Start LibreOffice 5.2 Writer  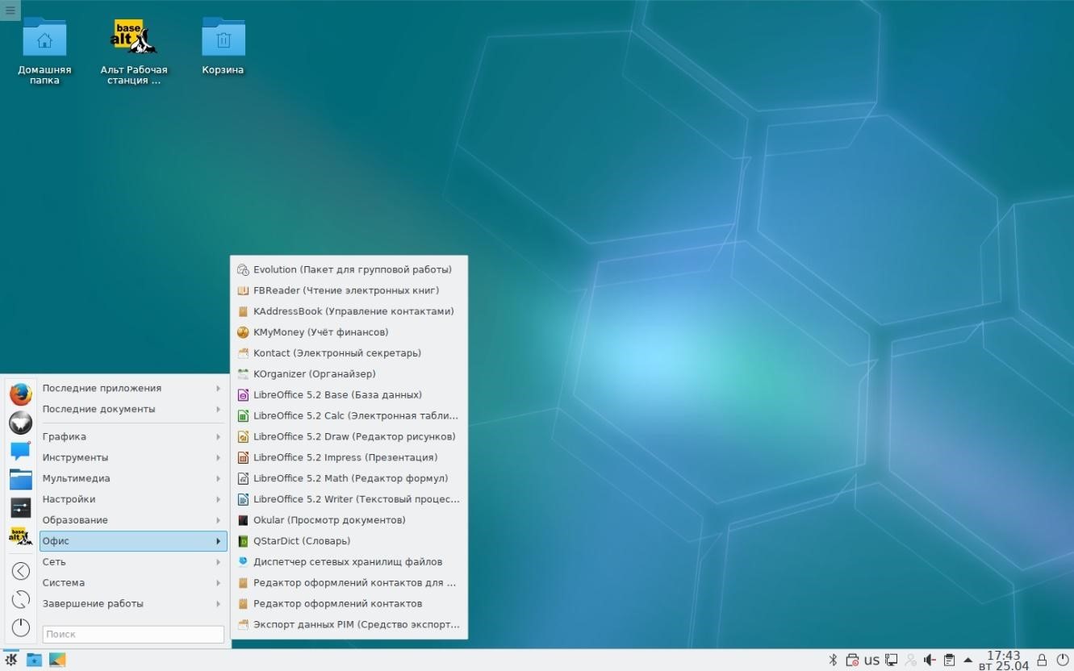[349, 499]
